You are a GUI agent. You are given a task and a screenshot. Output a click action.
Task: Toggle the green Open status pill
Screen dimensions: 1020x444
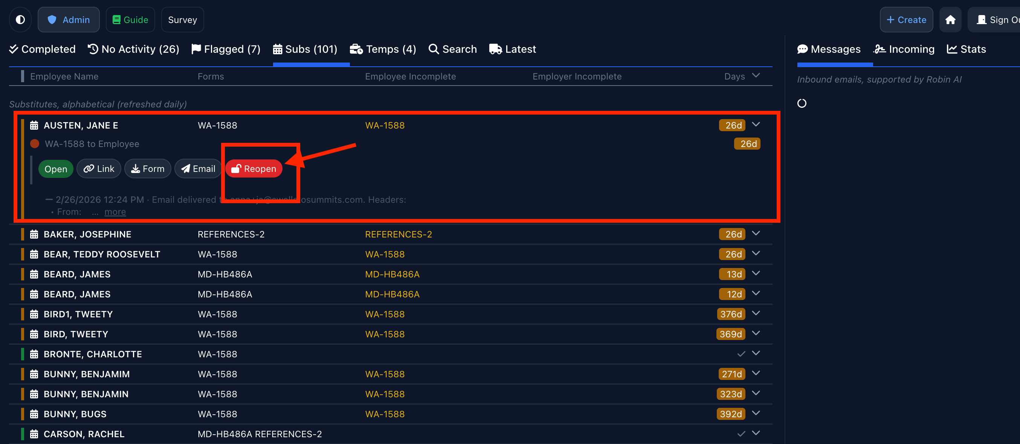click(x=56, y=169)
